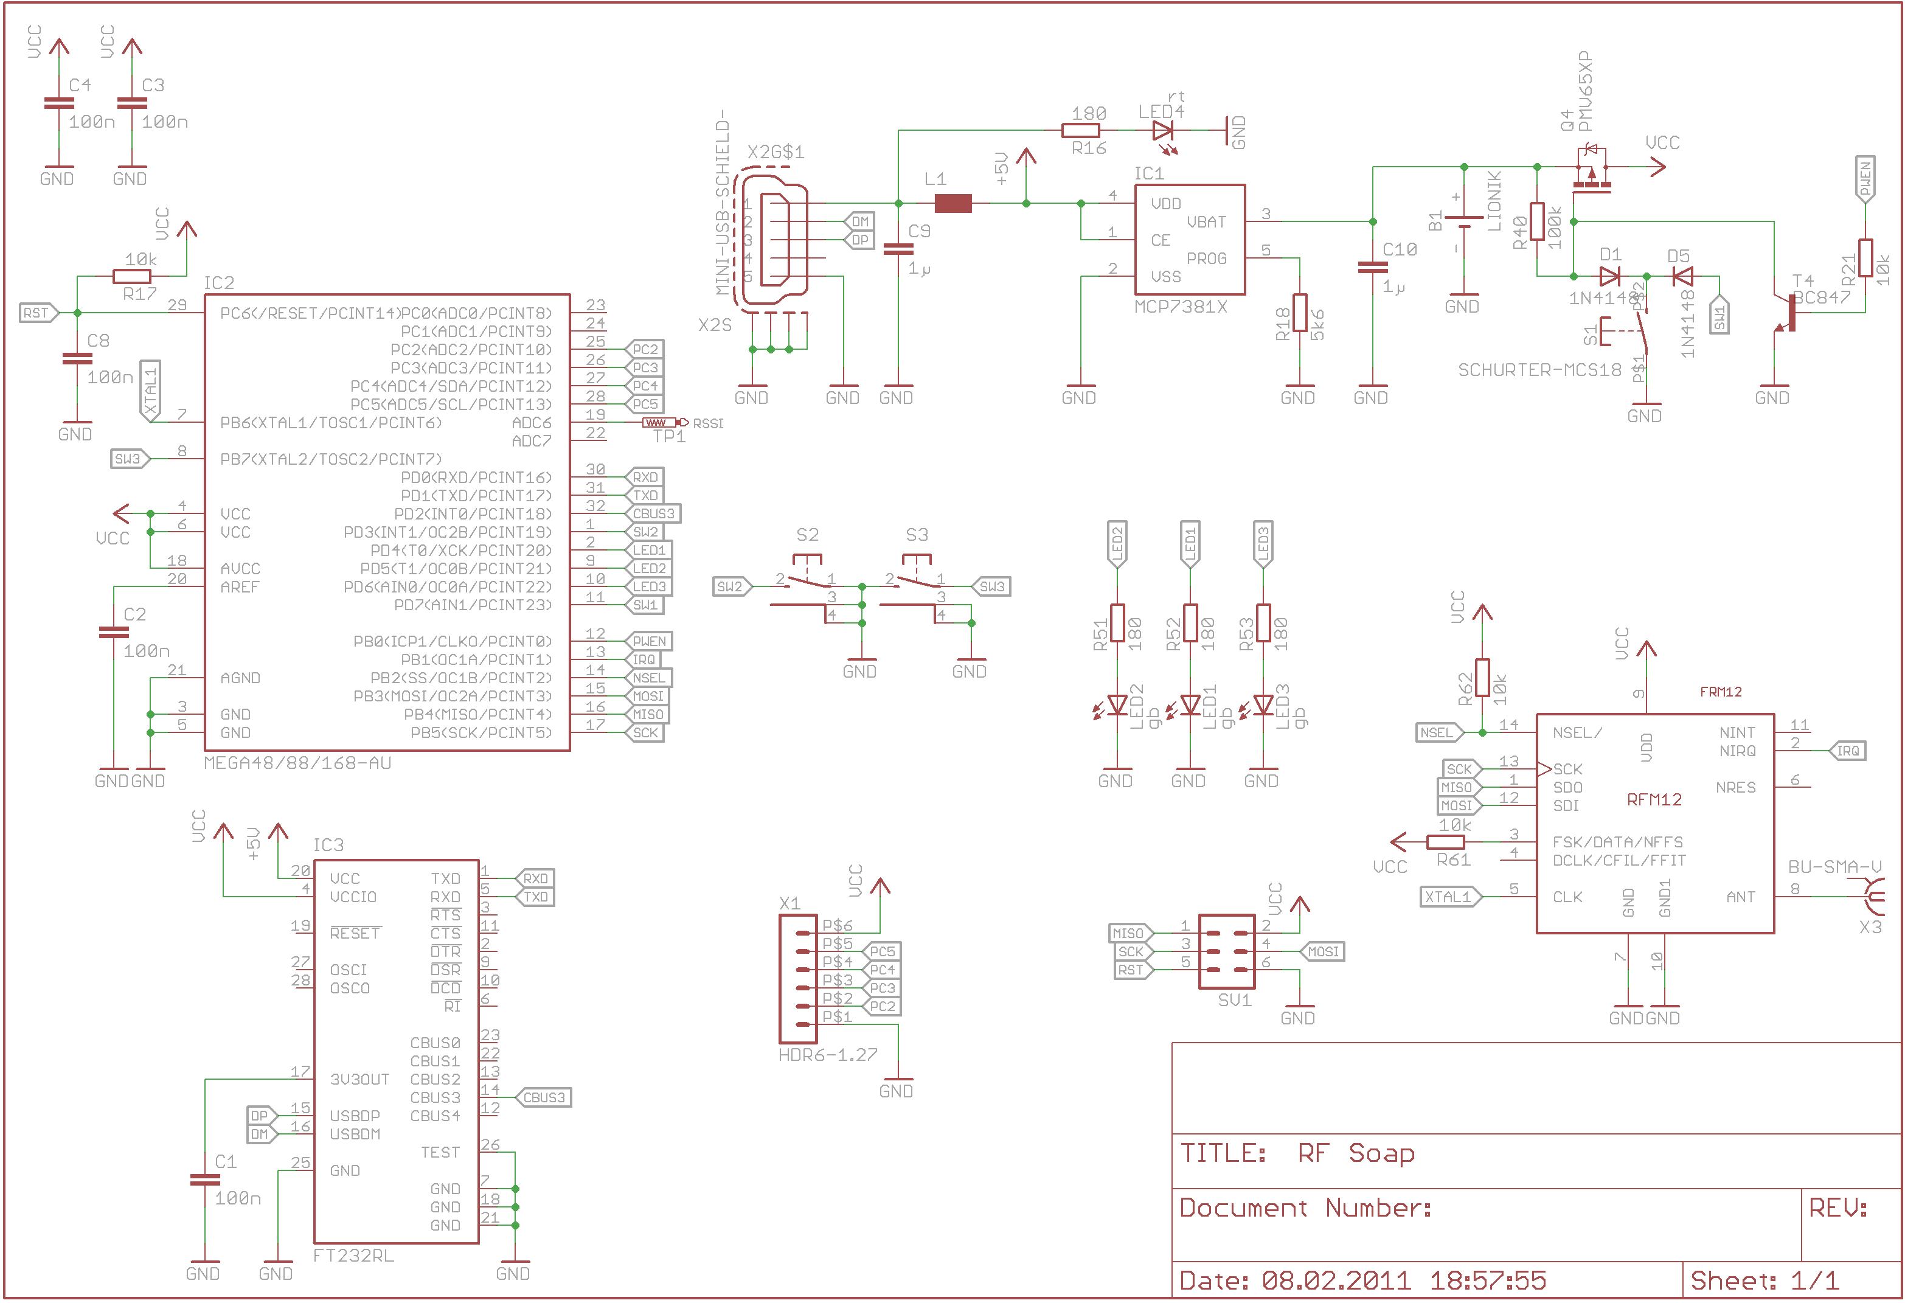Image resolution: width=1905 pixels, height=1303 pixels.
Task: Click the R61 10k resistor symbol
Action: pyautogui.click(x=1446, y=842)
